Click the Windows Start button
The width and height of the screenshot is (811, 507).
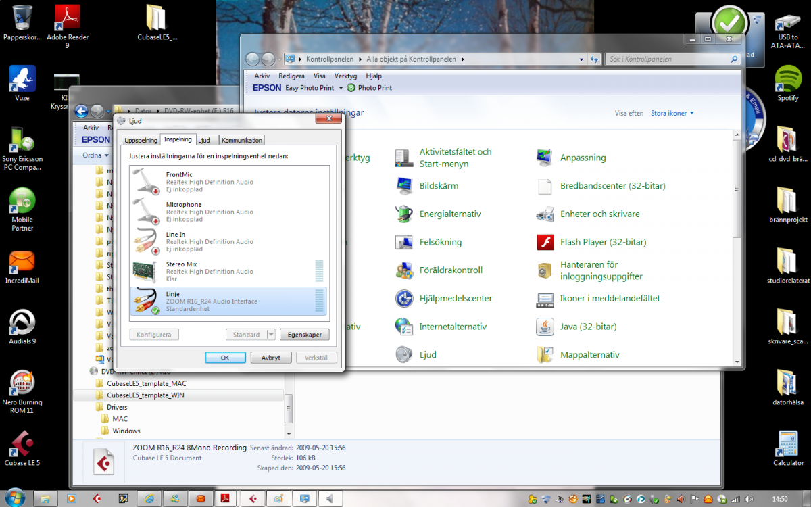15,498
